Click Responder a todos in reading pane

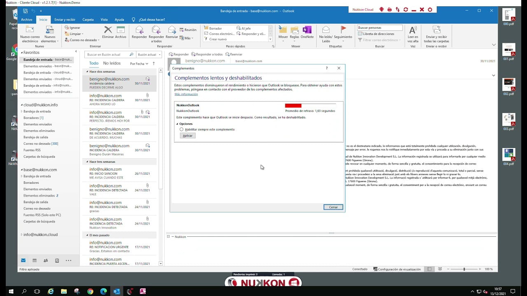coord(207,54)
